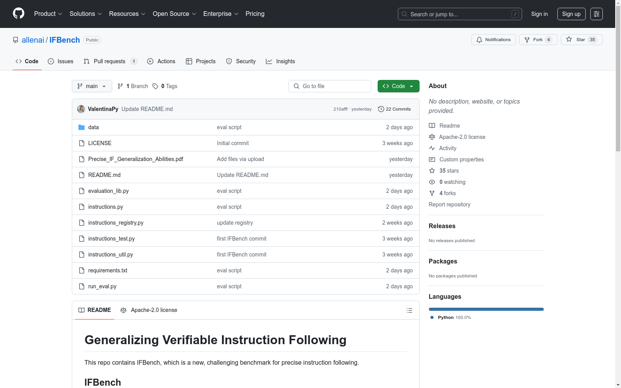Click the branch icon beside 1 Branch
The width and height of the screenshot is (621, 388).
pos(120,86)
